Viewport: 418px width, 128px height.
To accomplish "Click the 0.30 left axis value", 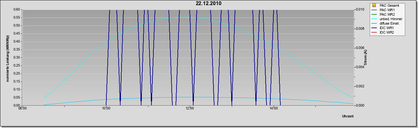I will click(17, 57).
